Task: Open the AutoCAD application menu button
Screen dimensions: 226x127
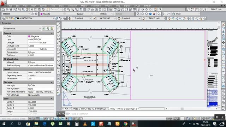Action: point(3,3)
